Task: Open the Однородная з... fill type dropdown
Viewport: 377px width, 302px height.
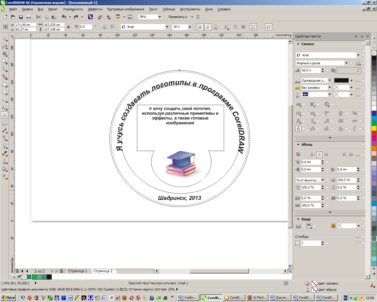Action: [330, 80]
